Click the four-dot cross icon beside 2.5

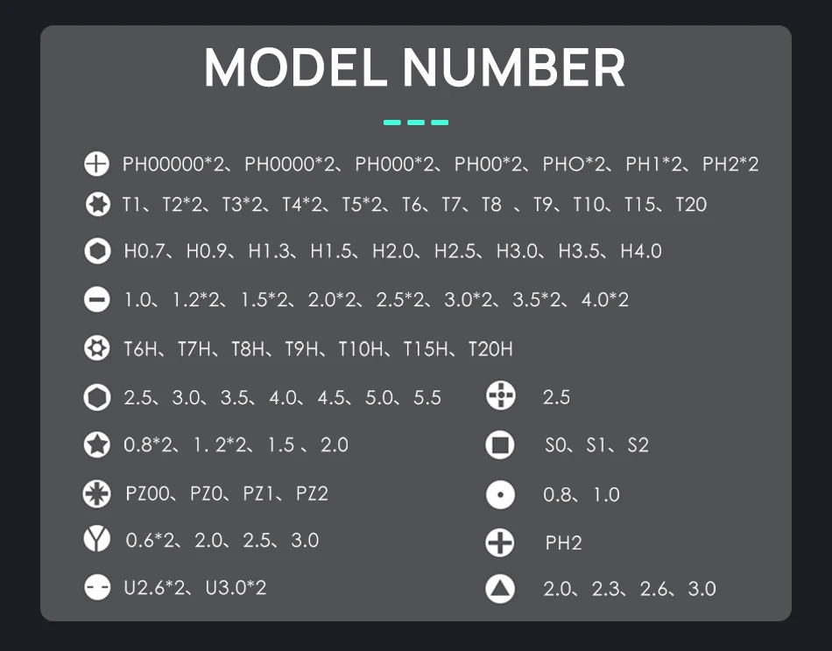coord(500,395)
